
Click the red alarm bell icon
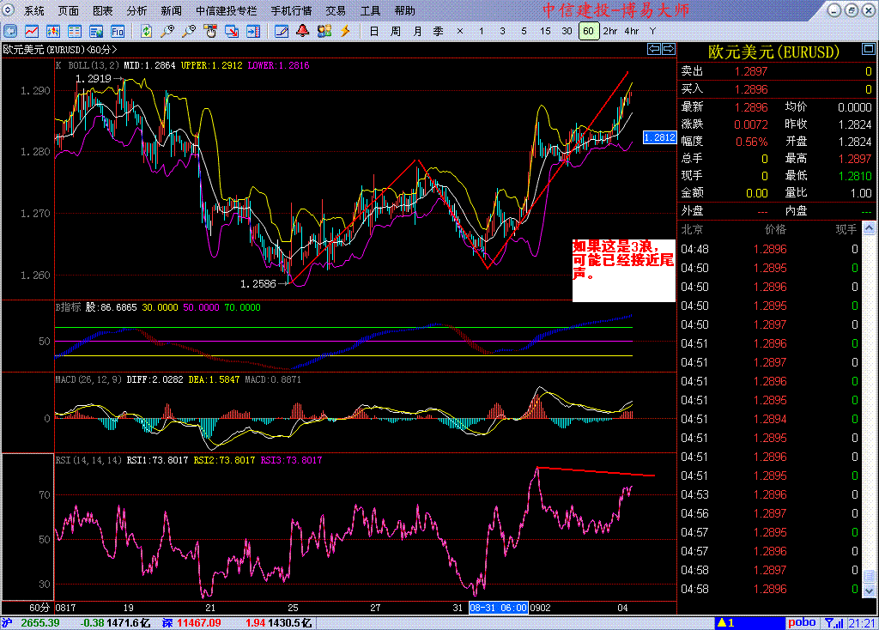303,32
